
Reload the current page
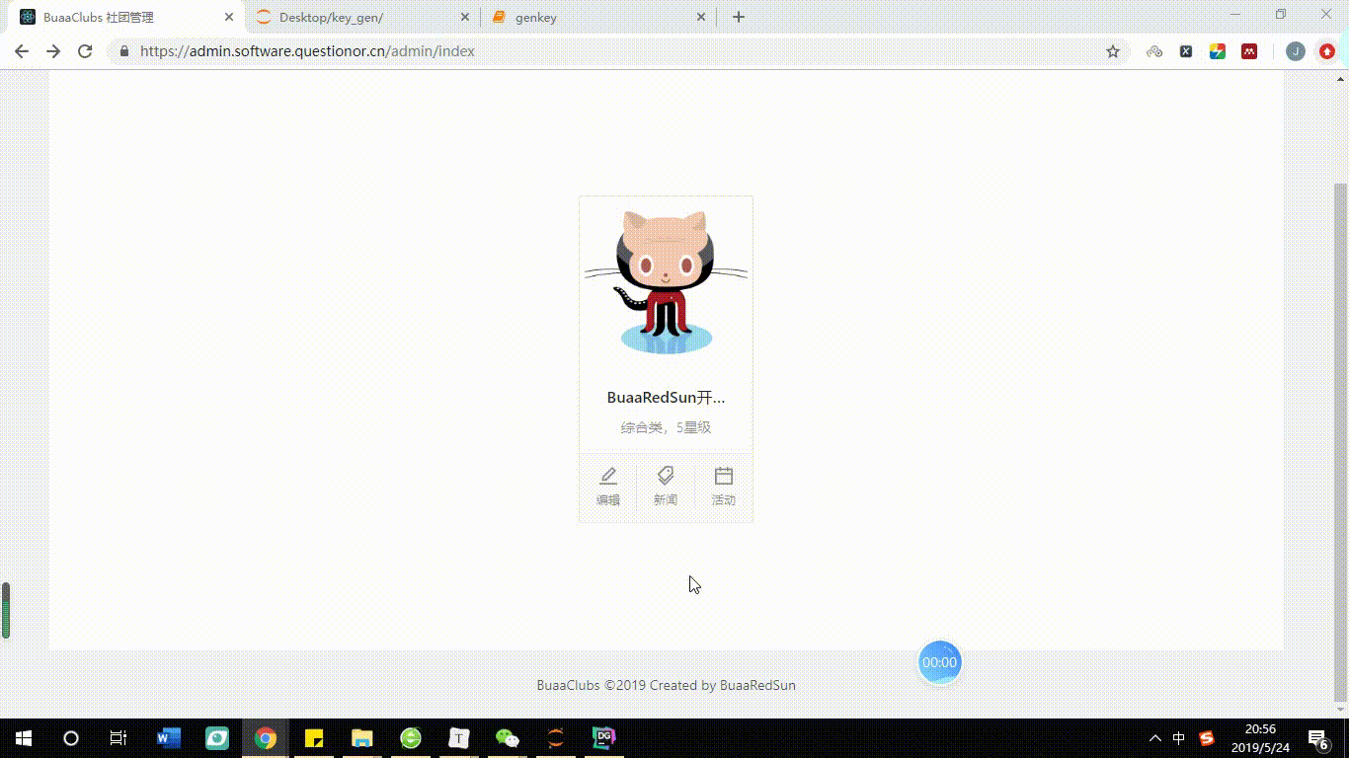(x=85, y=51)
